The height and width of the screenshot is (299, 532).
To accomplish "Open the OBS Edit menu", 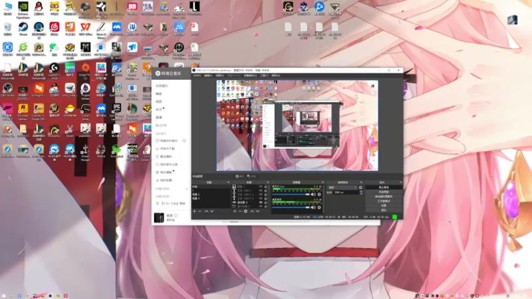I will (208, 75).
